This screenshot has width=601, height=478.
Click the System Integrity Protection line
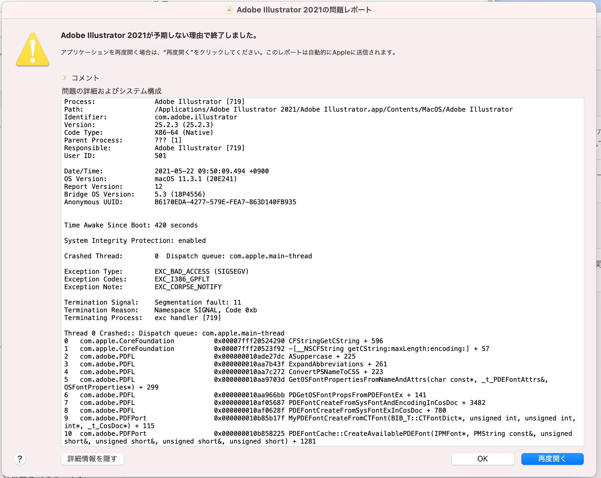click(x=135, y=241)
